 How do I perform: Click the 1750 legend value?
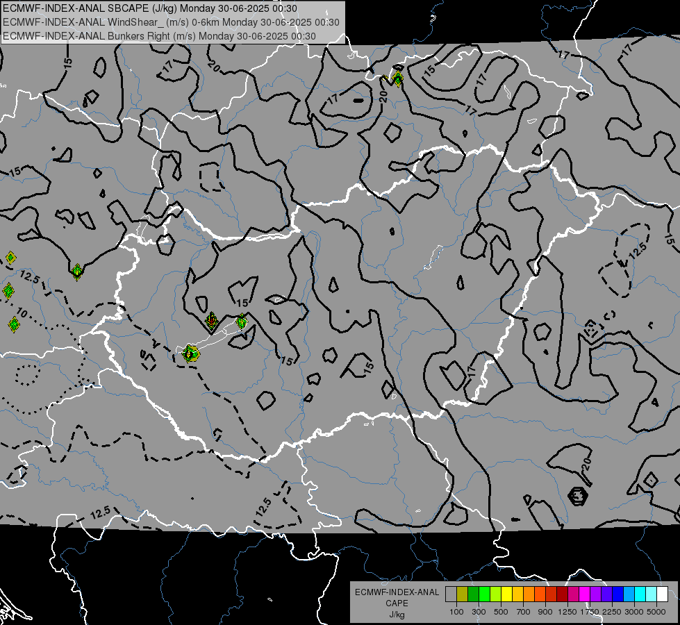[x=590, y=612]
